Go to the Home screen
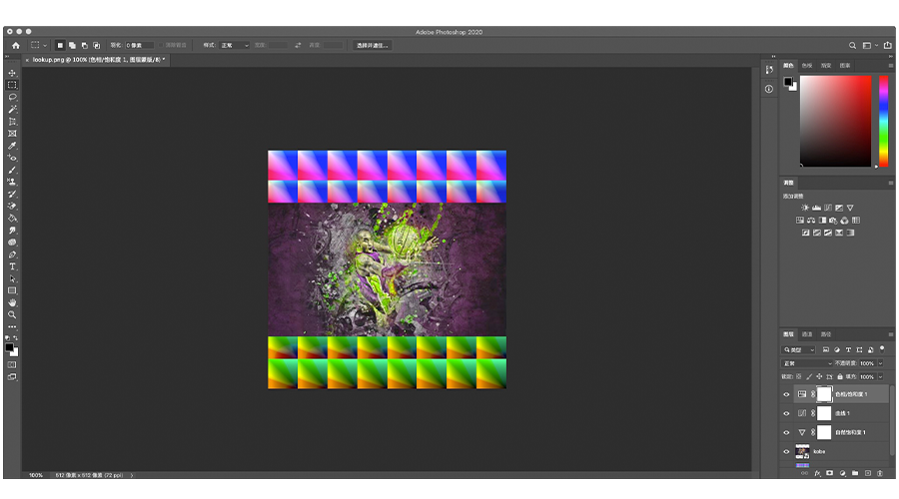The image size is (899, 499). coord(16,45)
